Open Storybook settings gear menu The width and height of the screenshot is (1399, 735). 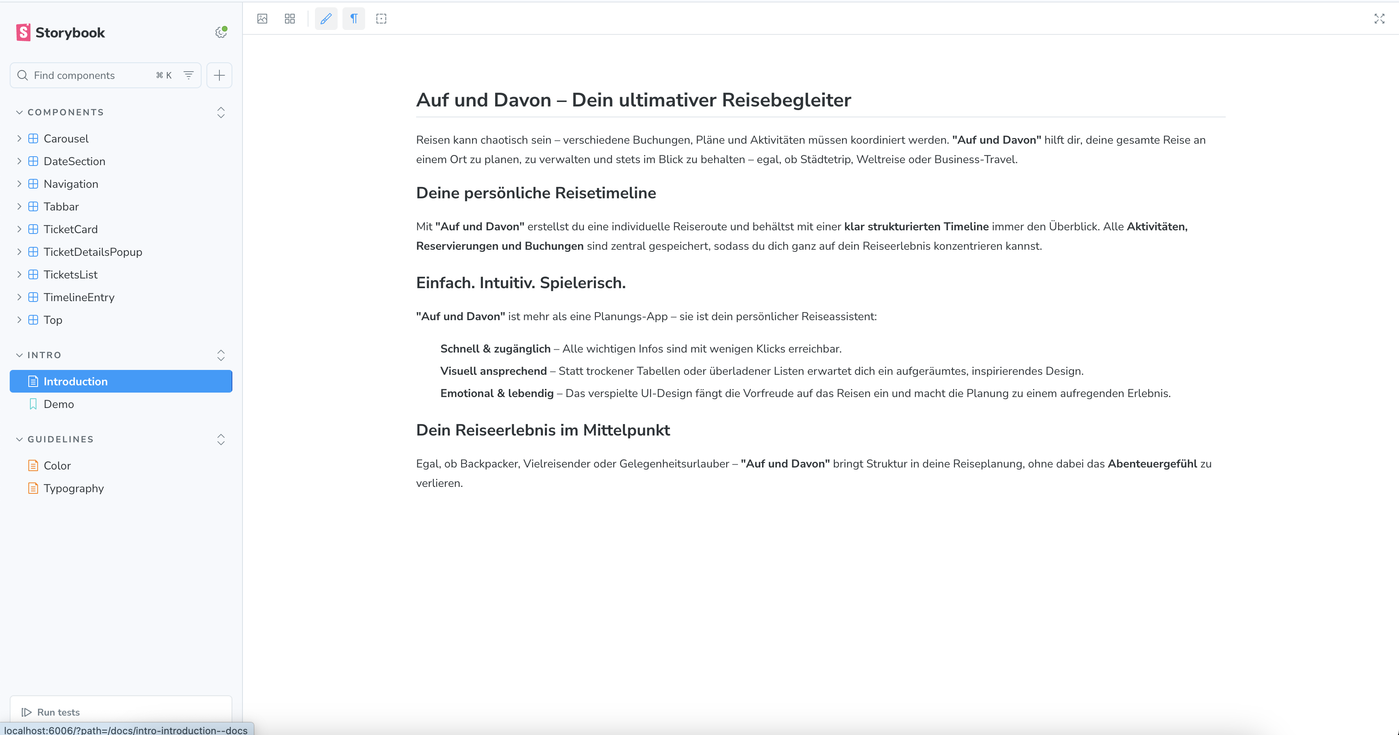(x=221, y=32)
